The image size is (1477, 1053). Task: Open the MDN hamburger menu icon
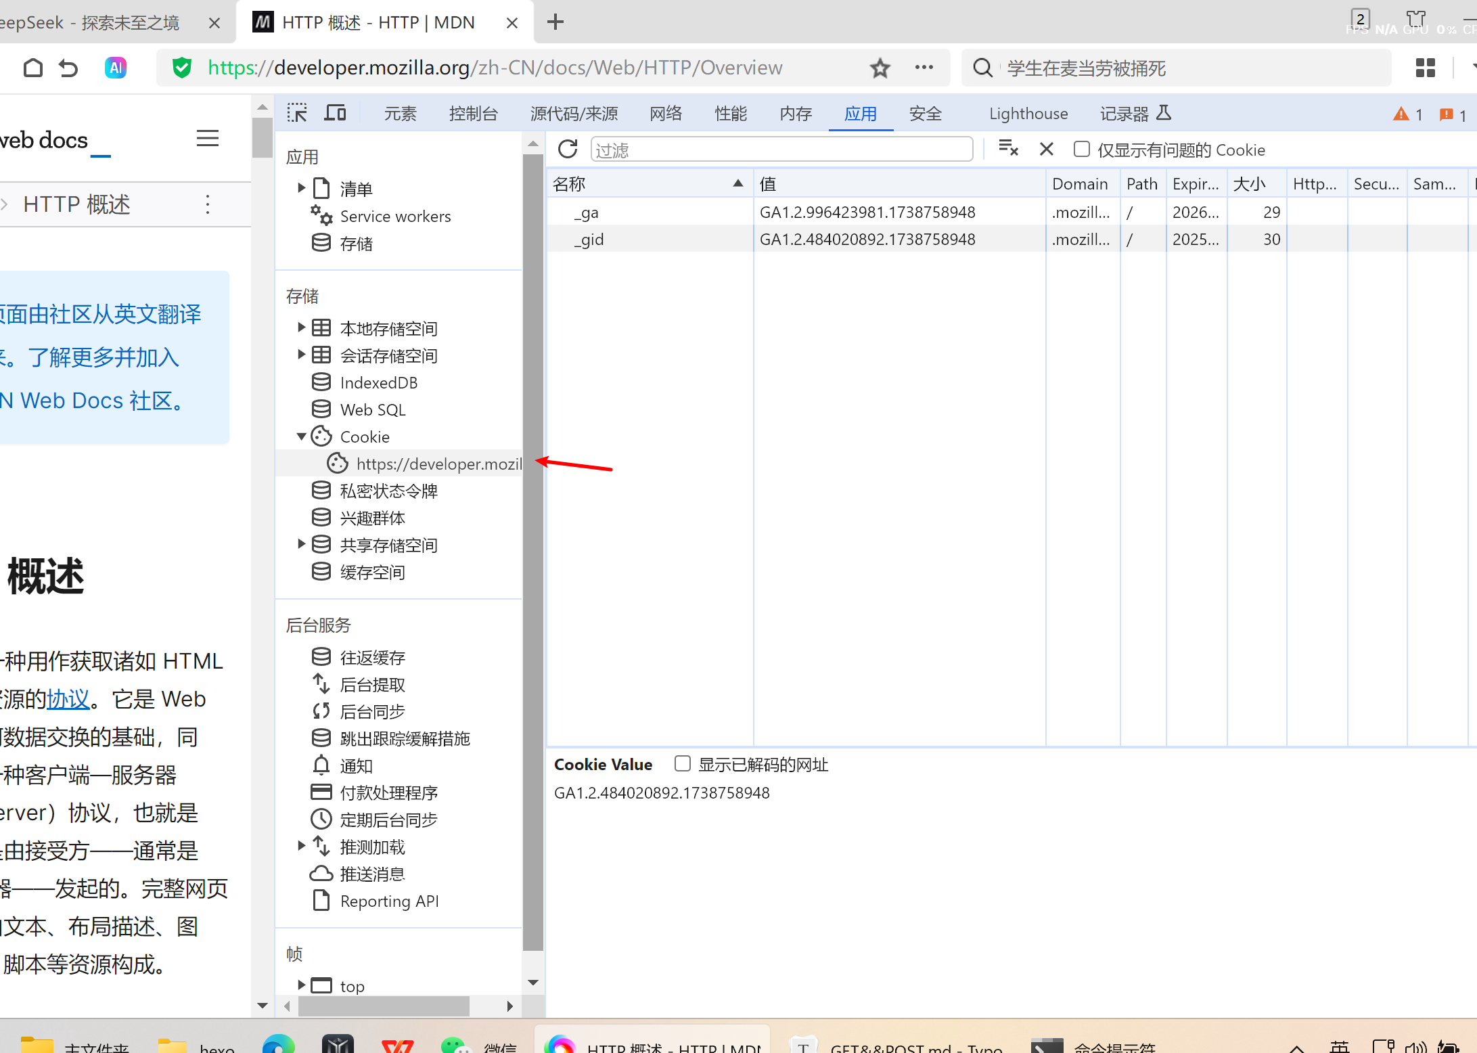point(207,139)
